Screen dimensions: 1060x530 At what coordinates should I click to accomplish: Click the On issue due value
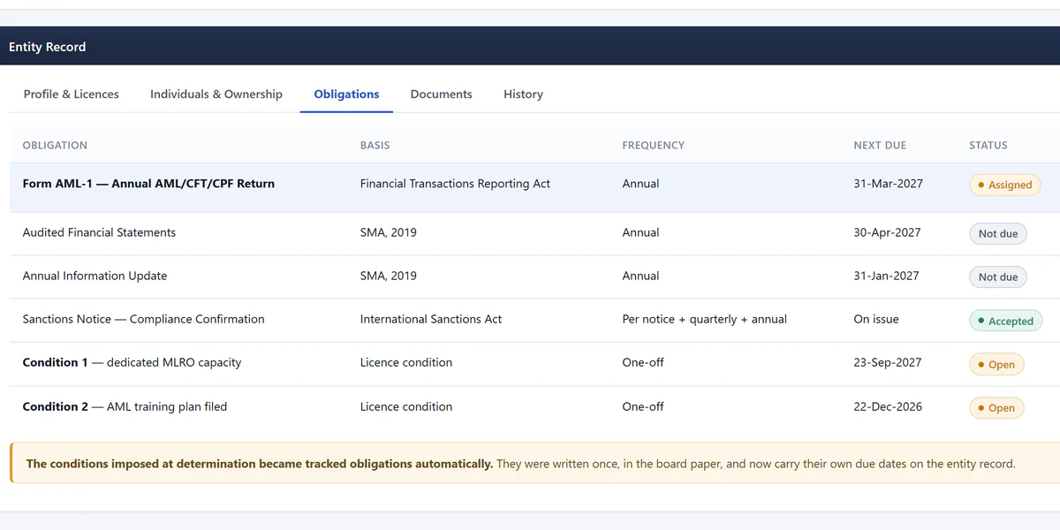point(876,319)
